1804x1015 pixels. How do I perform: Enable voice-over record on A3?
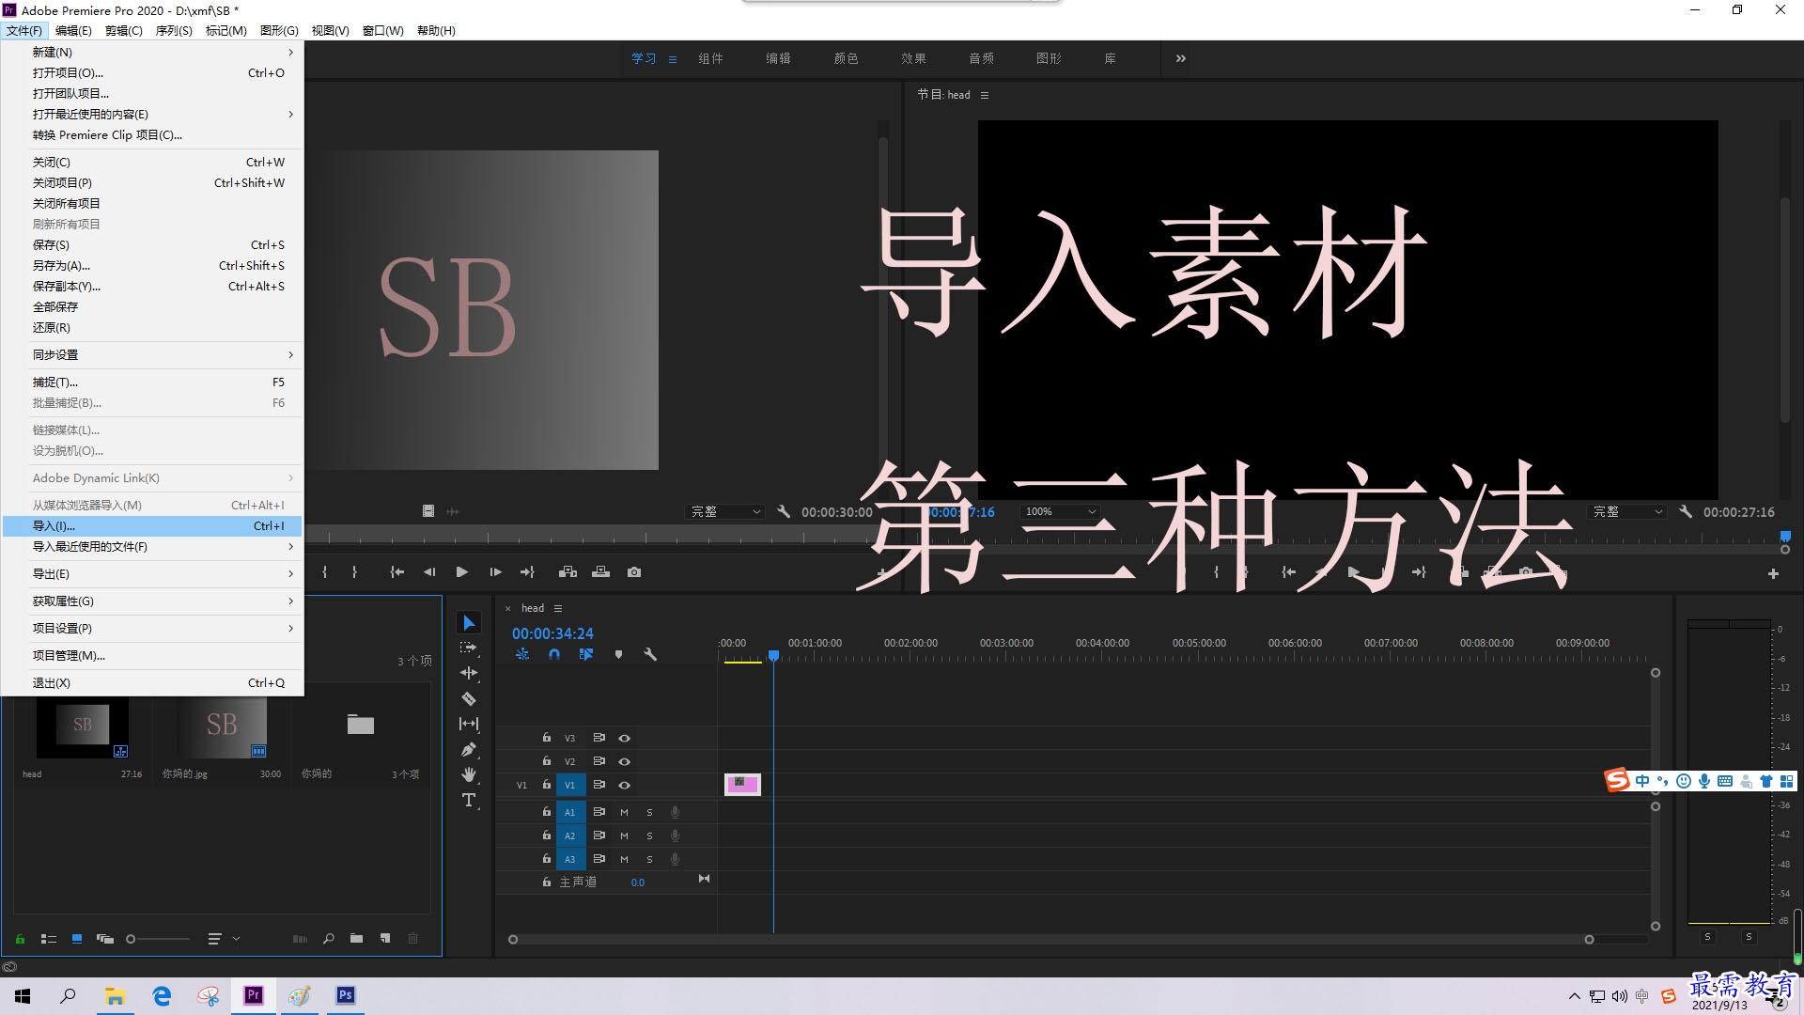click(675, 859)
